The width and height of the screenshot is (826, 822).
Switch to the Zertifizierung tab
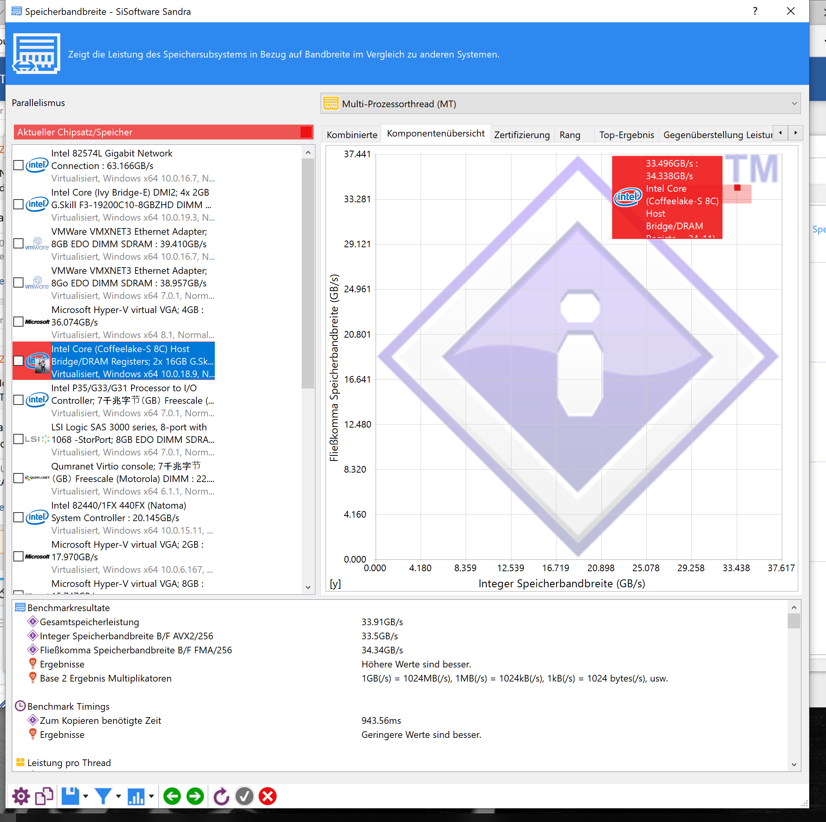(x=522, y=135)
